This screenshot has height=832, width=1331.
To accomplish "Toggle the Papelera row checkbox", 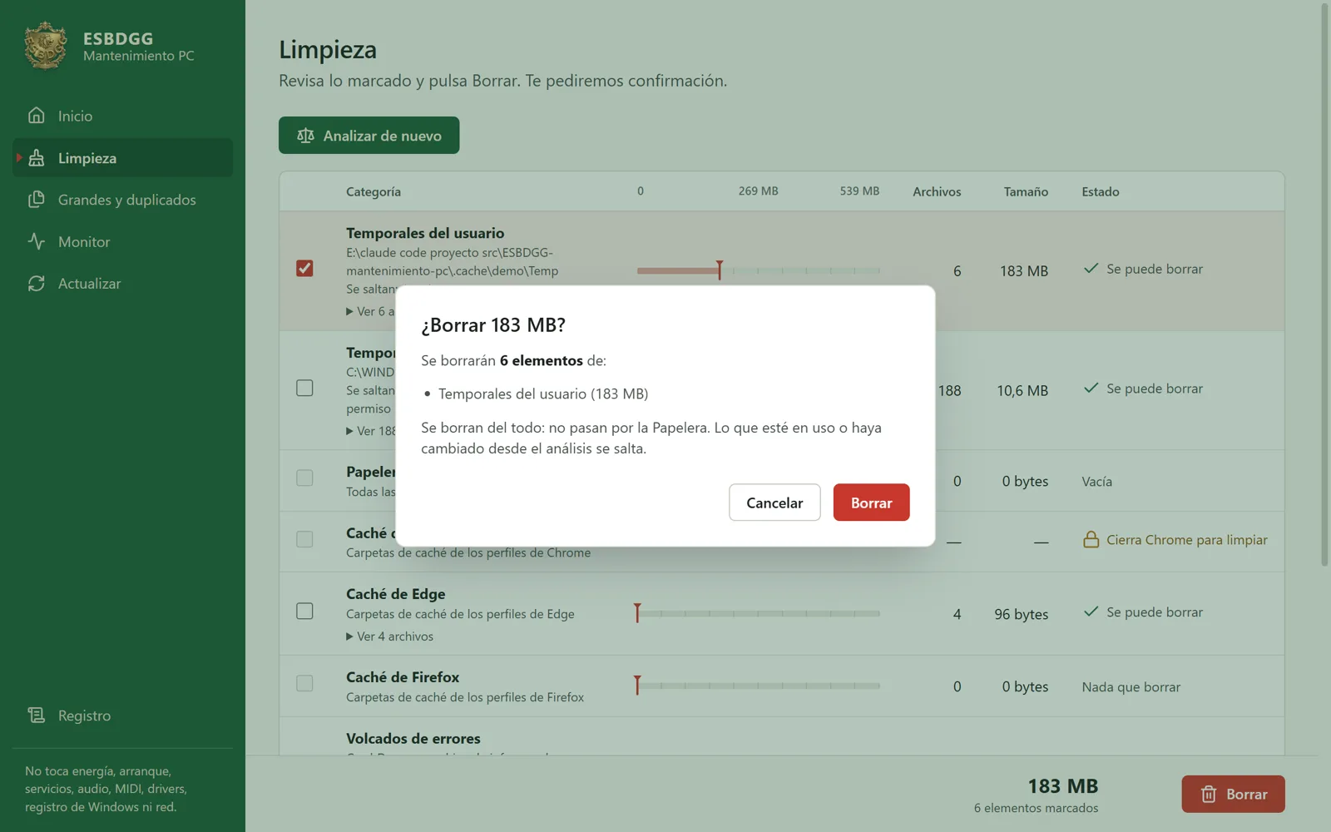I will [x=304, y=478].
